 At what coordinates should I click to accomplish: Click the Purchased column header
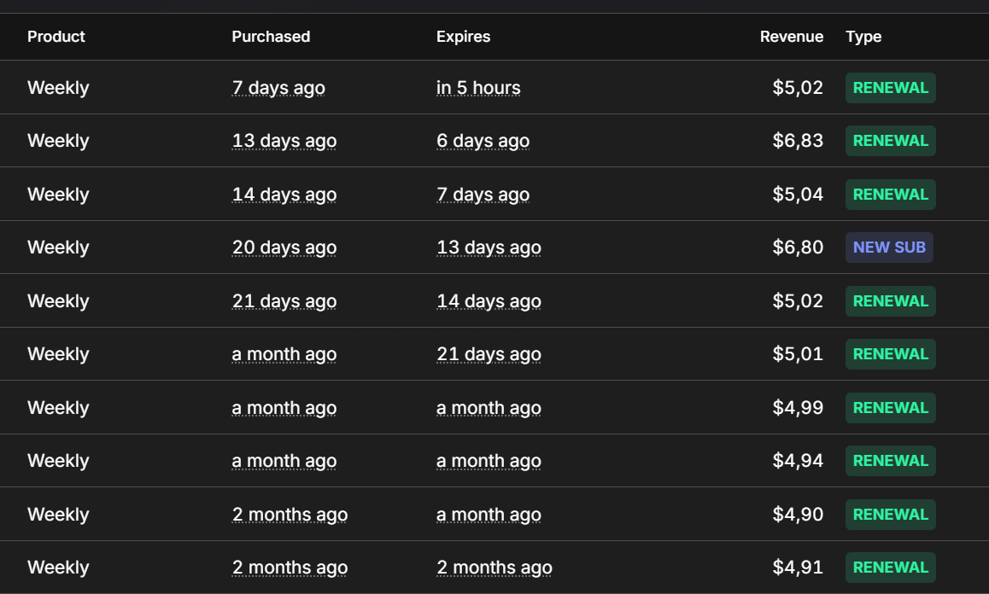point(271,37)
